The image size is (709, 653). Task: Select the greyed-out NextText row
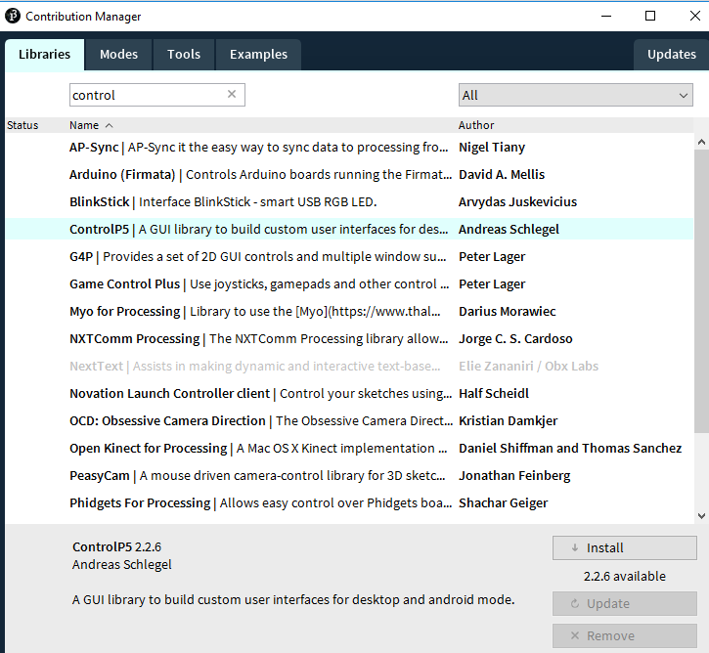click(349, 366)
